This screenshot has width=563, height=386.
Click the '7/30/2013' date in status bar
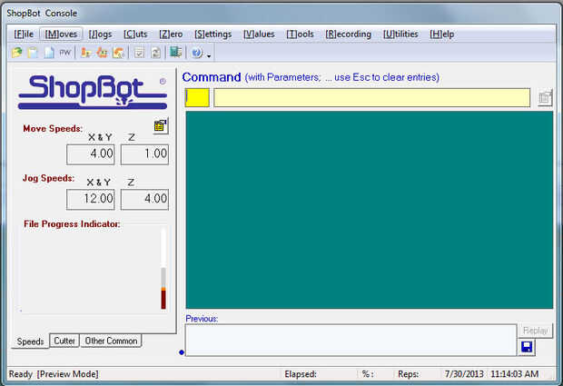click(x=464, y=374)
